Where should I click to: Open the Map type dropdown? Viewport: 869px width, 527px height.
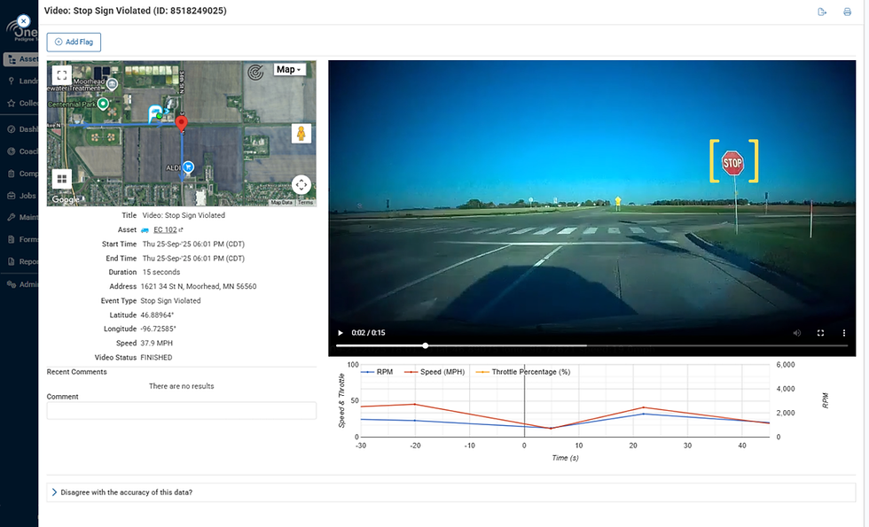coord(288,68)
